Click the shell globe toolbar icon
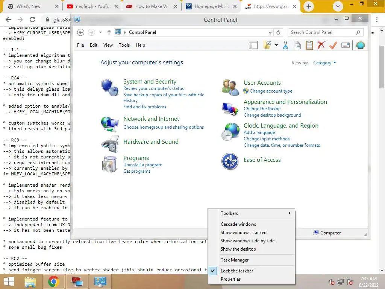This screenshot has height=289, width=385. coord(361,45)
